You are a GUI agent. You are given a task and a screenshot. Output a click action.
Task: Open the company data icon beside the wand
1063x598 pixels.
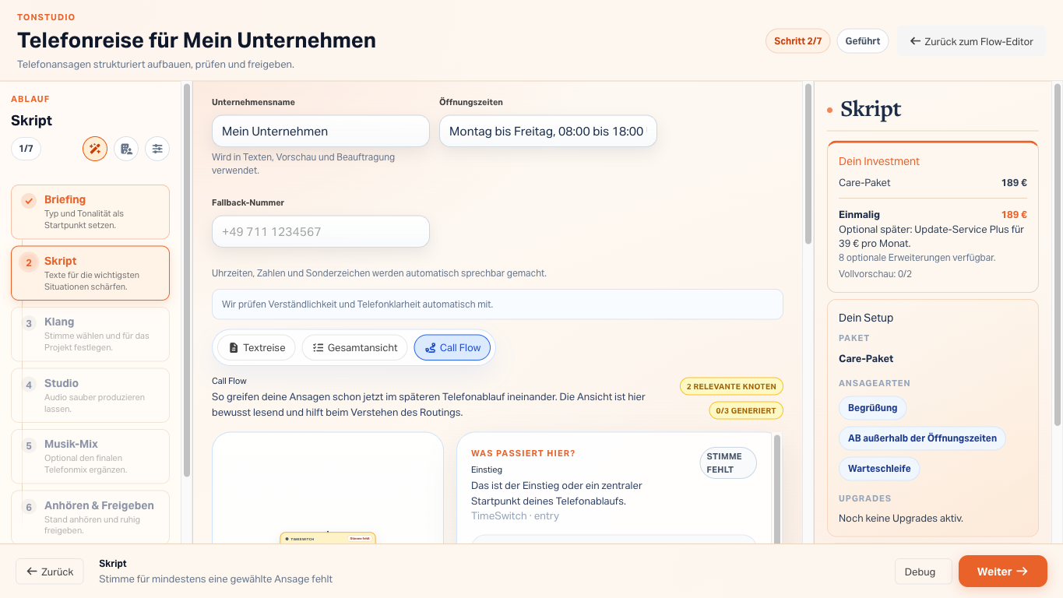(125, 148)
